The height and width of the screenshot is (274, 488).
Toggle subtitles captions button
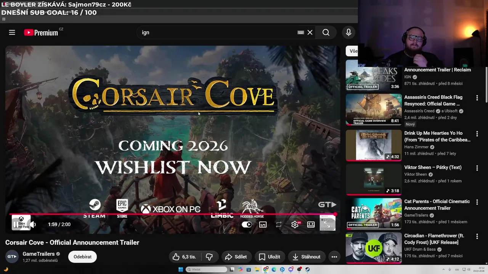[x=263, y=225]
